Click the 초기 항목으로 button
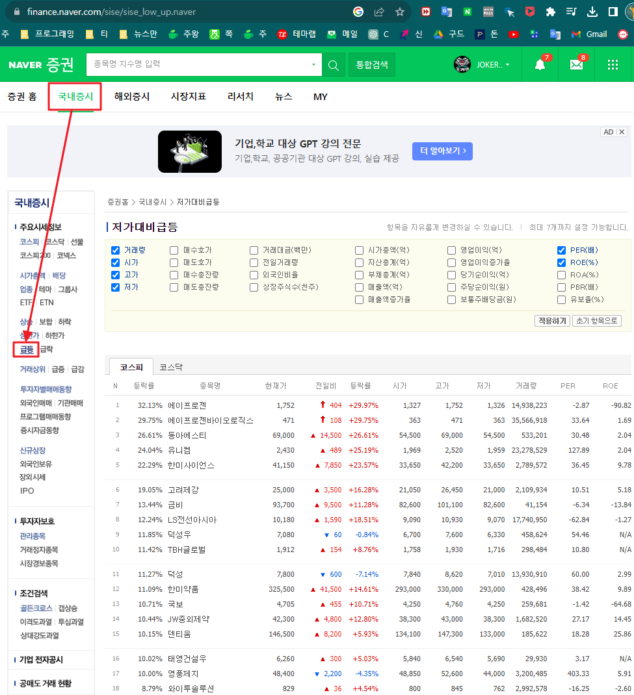Screen dimensions: 634x695 pos(597,321)
